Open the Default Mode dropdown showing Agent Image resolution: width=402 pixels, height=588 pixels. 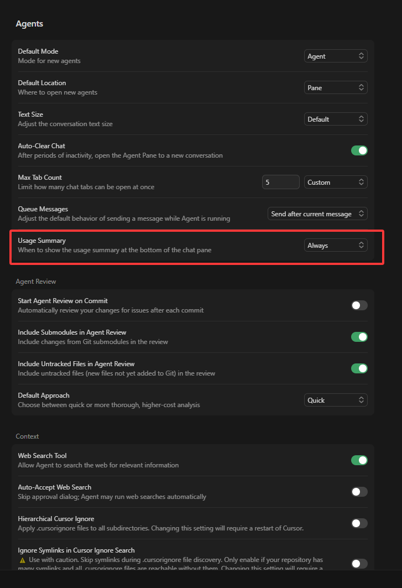point(336,56)
